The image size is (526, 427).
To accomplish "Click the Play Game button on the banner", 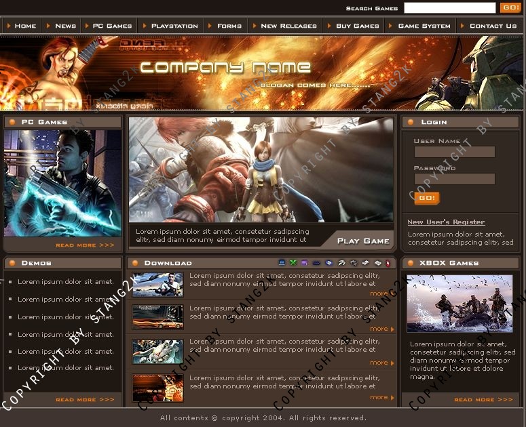I will click(x=363, y=241).
